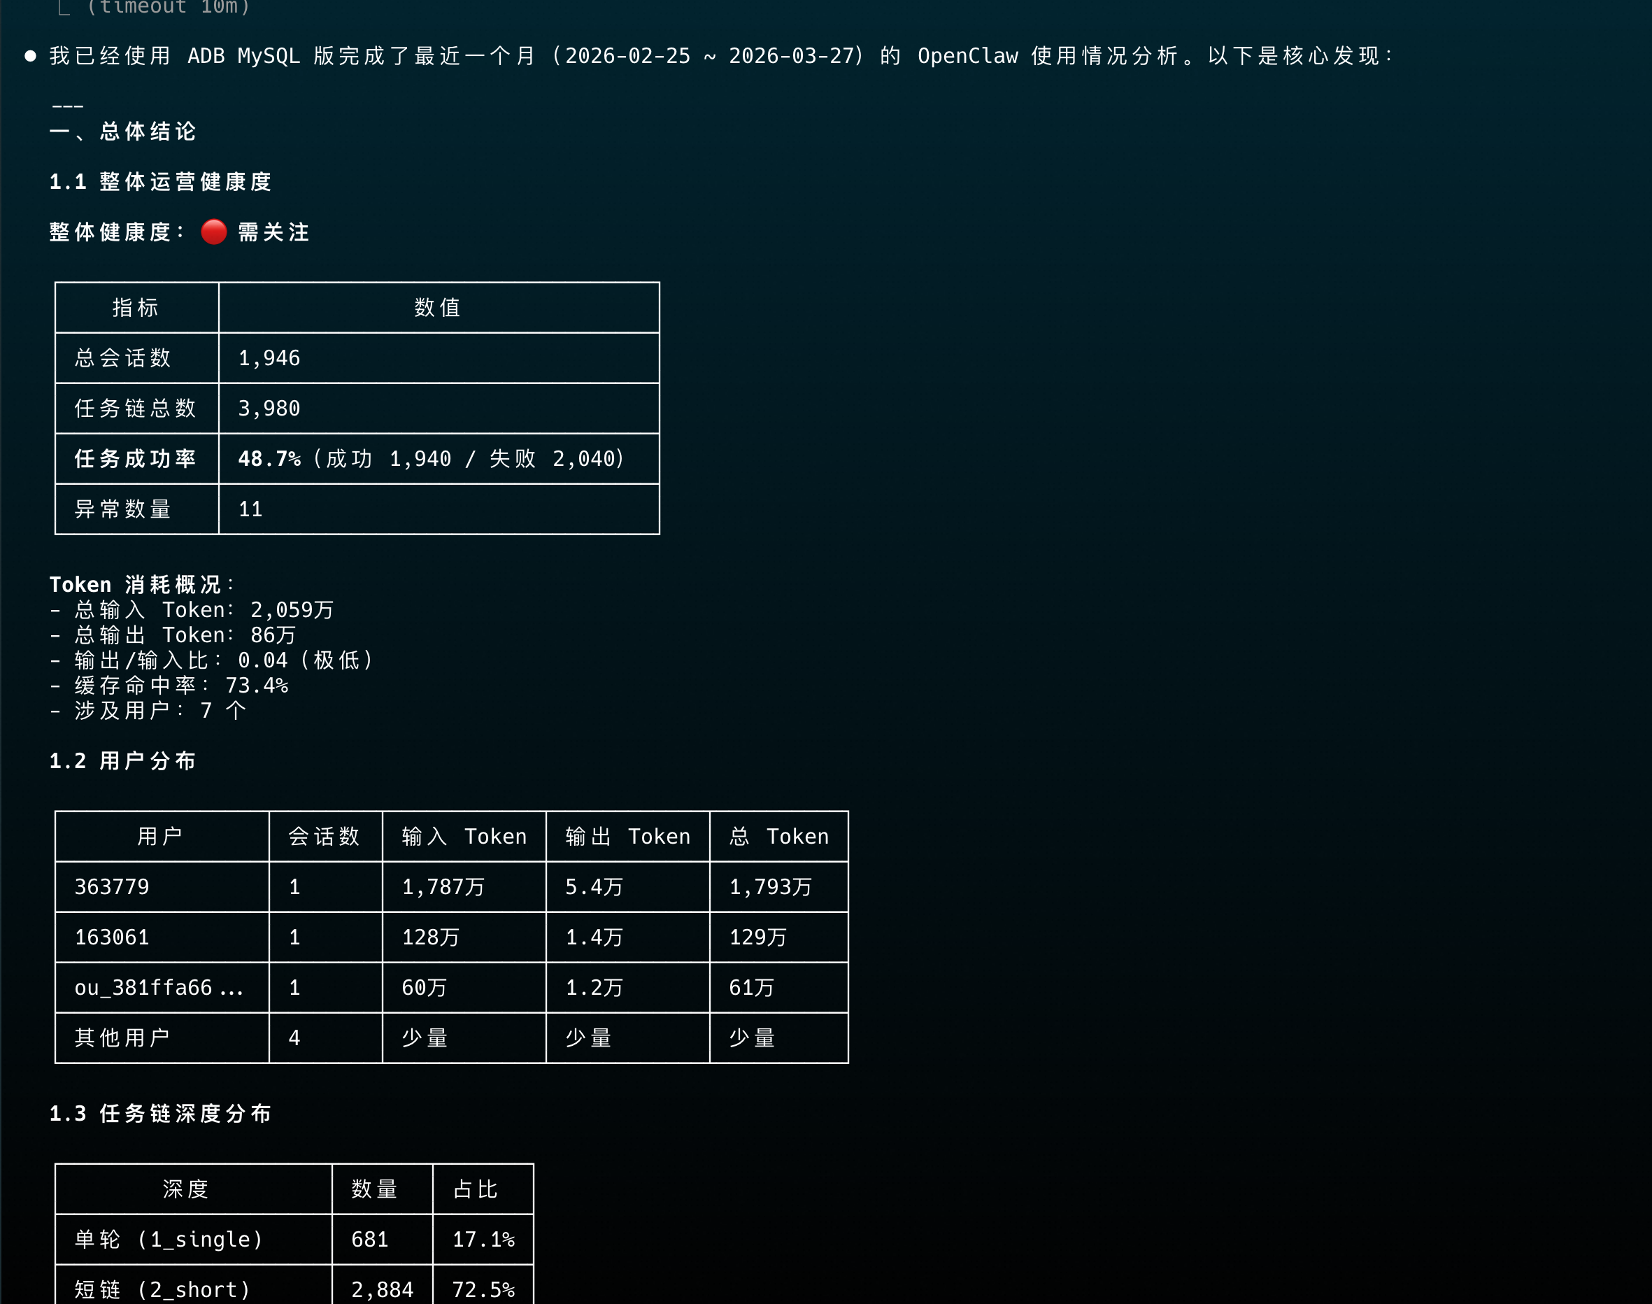Click the '1.2 用户分布' heading
The height and width of the screenshot is (1304, 1652).
[x=123, y=761]
